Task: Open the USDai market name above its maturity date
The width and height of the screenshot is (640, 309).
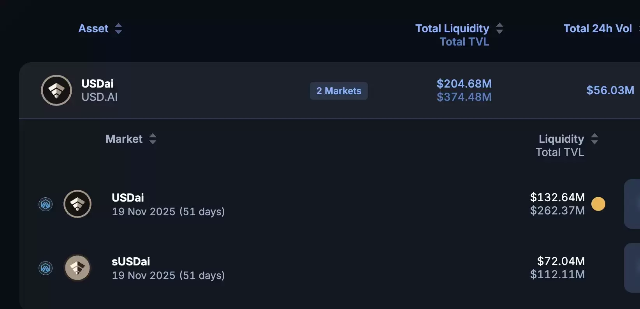Action: tap(128, 198)
